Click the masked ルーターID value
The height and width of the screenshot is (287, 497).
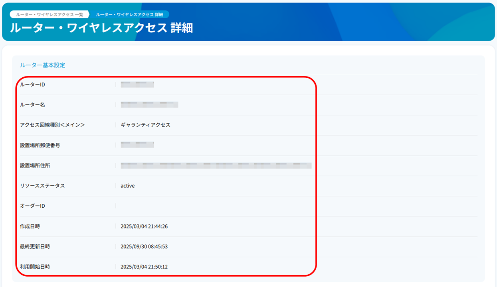137,84
